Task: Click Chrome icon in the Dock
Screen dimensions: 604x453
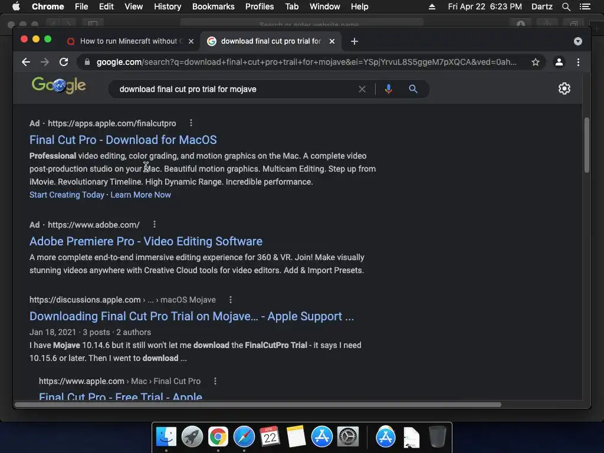Action: pyautogui.click(x=218, y=437)
